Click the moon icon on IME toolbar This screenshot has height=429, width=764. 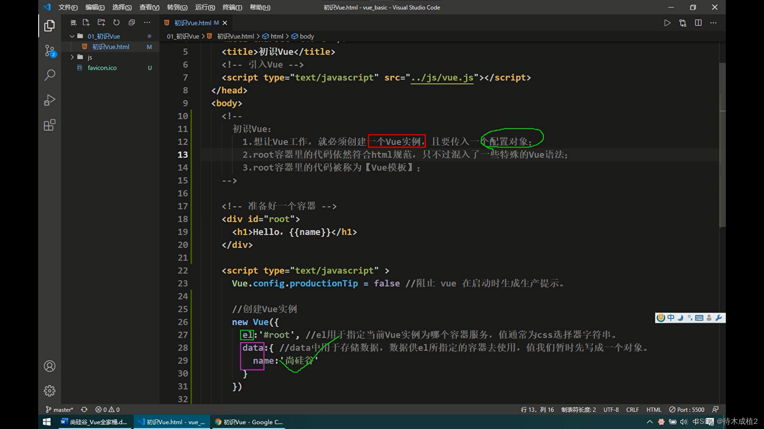coord(681,318)
